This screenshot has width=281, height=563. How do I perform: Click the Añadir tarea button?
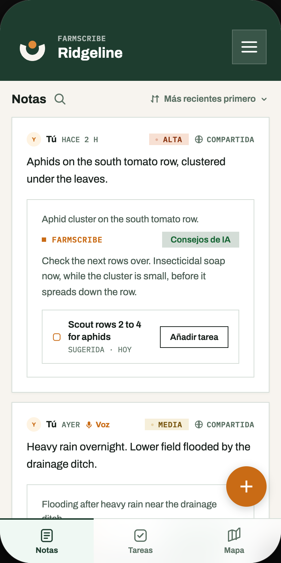[x=194, y=337]
